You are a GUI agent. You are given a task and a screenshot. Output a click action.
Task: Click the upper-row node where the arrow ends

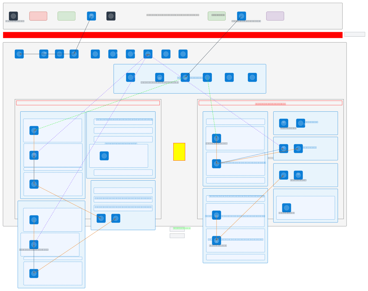point(19,54)
